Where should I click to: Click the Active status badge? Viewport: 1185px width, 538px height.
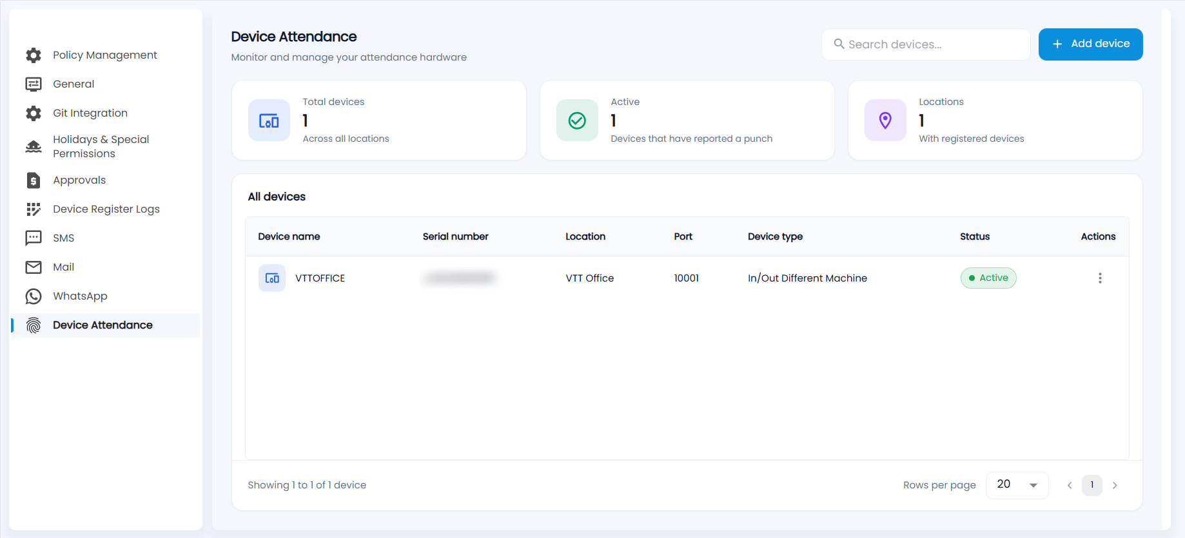pos(988,278)
